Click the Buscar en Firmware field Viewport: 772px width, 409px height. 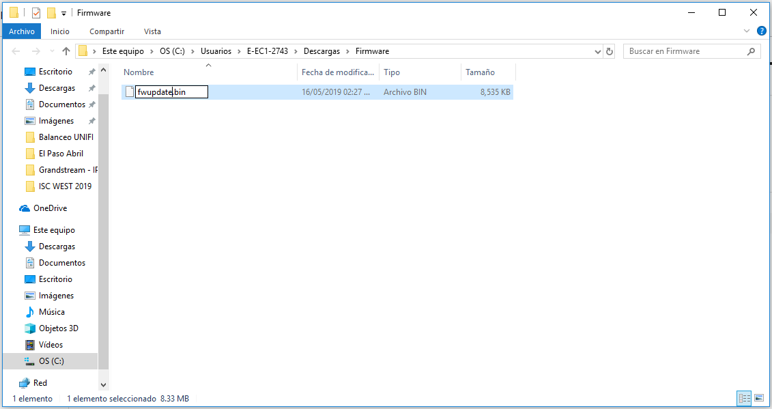tap(685, 51)
